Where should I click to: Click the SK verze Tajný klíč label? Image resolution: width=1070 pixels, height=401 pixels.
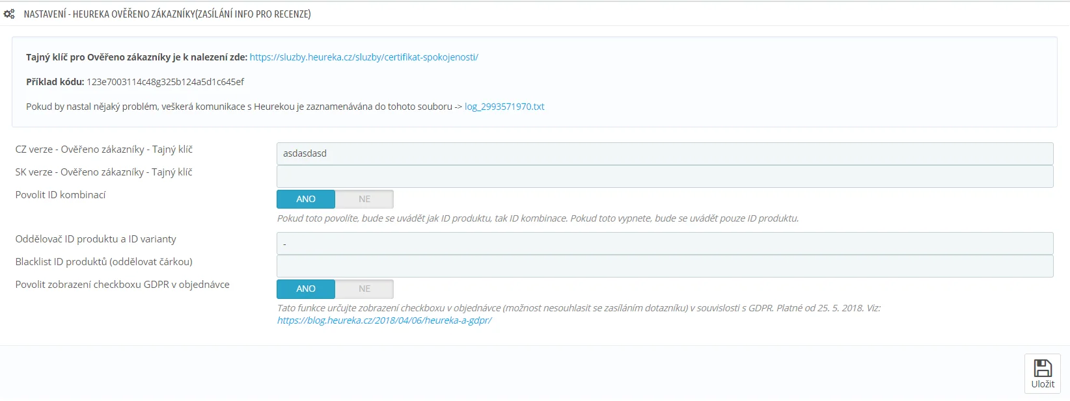[104, 172]
